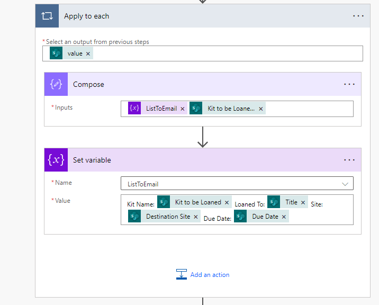Open the Apply to each ellipsis menu
Viewport: 379px width, 305px height.
click(x=358, y=16)
